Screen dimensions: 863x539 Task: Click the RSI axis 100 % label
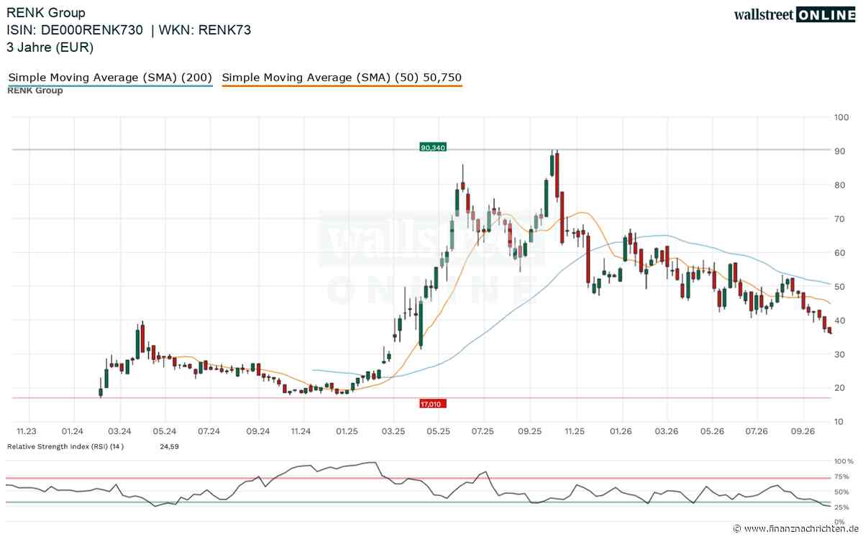[844, 461]
